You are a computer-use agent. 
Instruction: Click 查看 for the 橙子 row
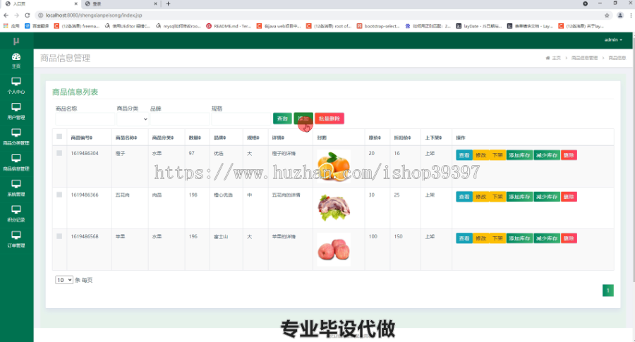click(464, 155)
